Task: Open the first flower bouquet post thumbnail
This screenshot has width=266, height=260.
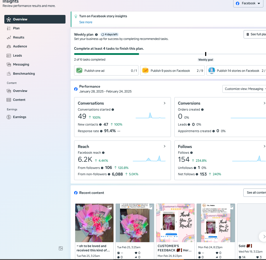Action: tap(94, 223)
